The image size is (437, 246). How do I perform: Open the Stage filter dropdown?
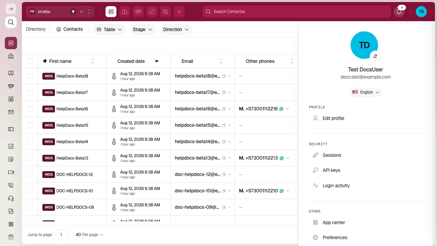point(143,29)
